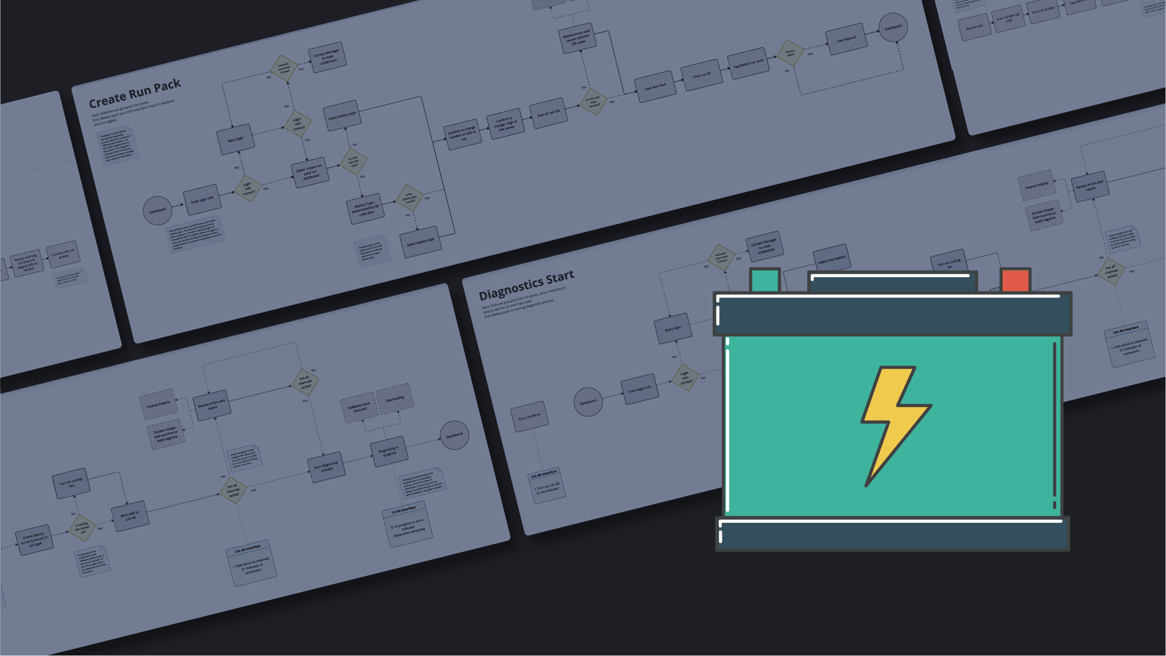Click the 'Scan all cell IDs' node
Viewport: 1166px width, 656px height.
[548, 113]
